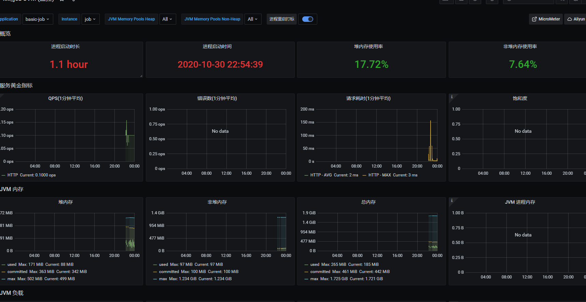Open the All dropdown for JVM Memory Pools Non-Heap
The height and width of the screenshot is (302, 586).
click(x=253, y=19)
